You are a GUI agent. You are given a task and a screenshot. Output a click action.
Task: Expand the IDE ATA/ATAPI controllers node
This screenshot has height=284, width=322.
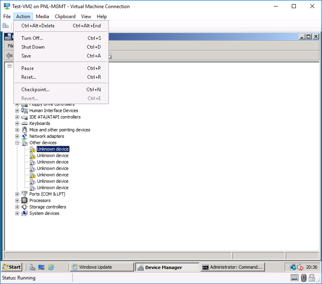coord(17,117)
